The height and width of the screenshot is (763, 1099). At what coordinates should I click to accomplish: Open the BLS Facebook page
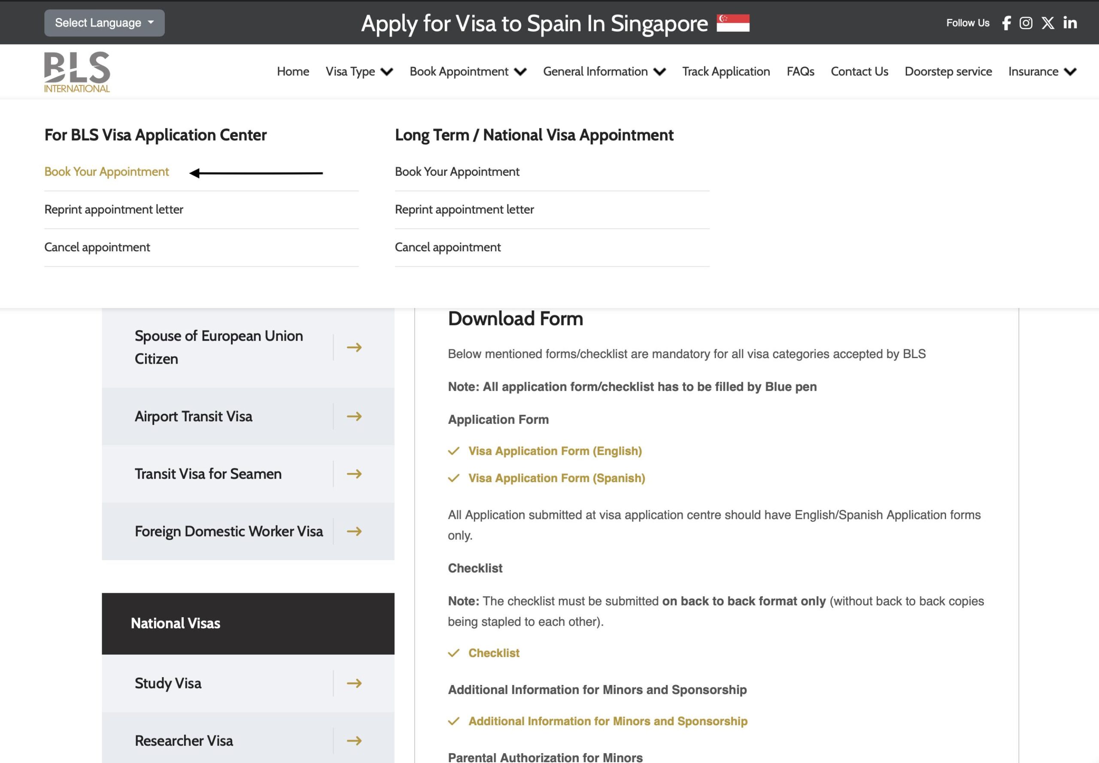[1006, 22]
